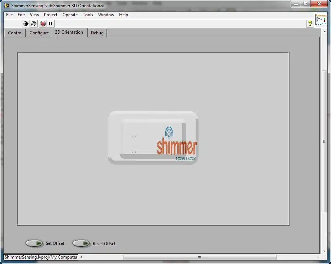Click the Pause toolbar icon

tap(50, 24)
